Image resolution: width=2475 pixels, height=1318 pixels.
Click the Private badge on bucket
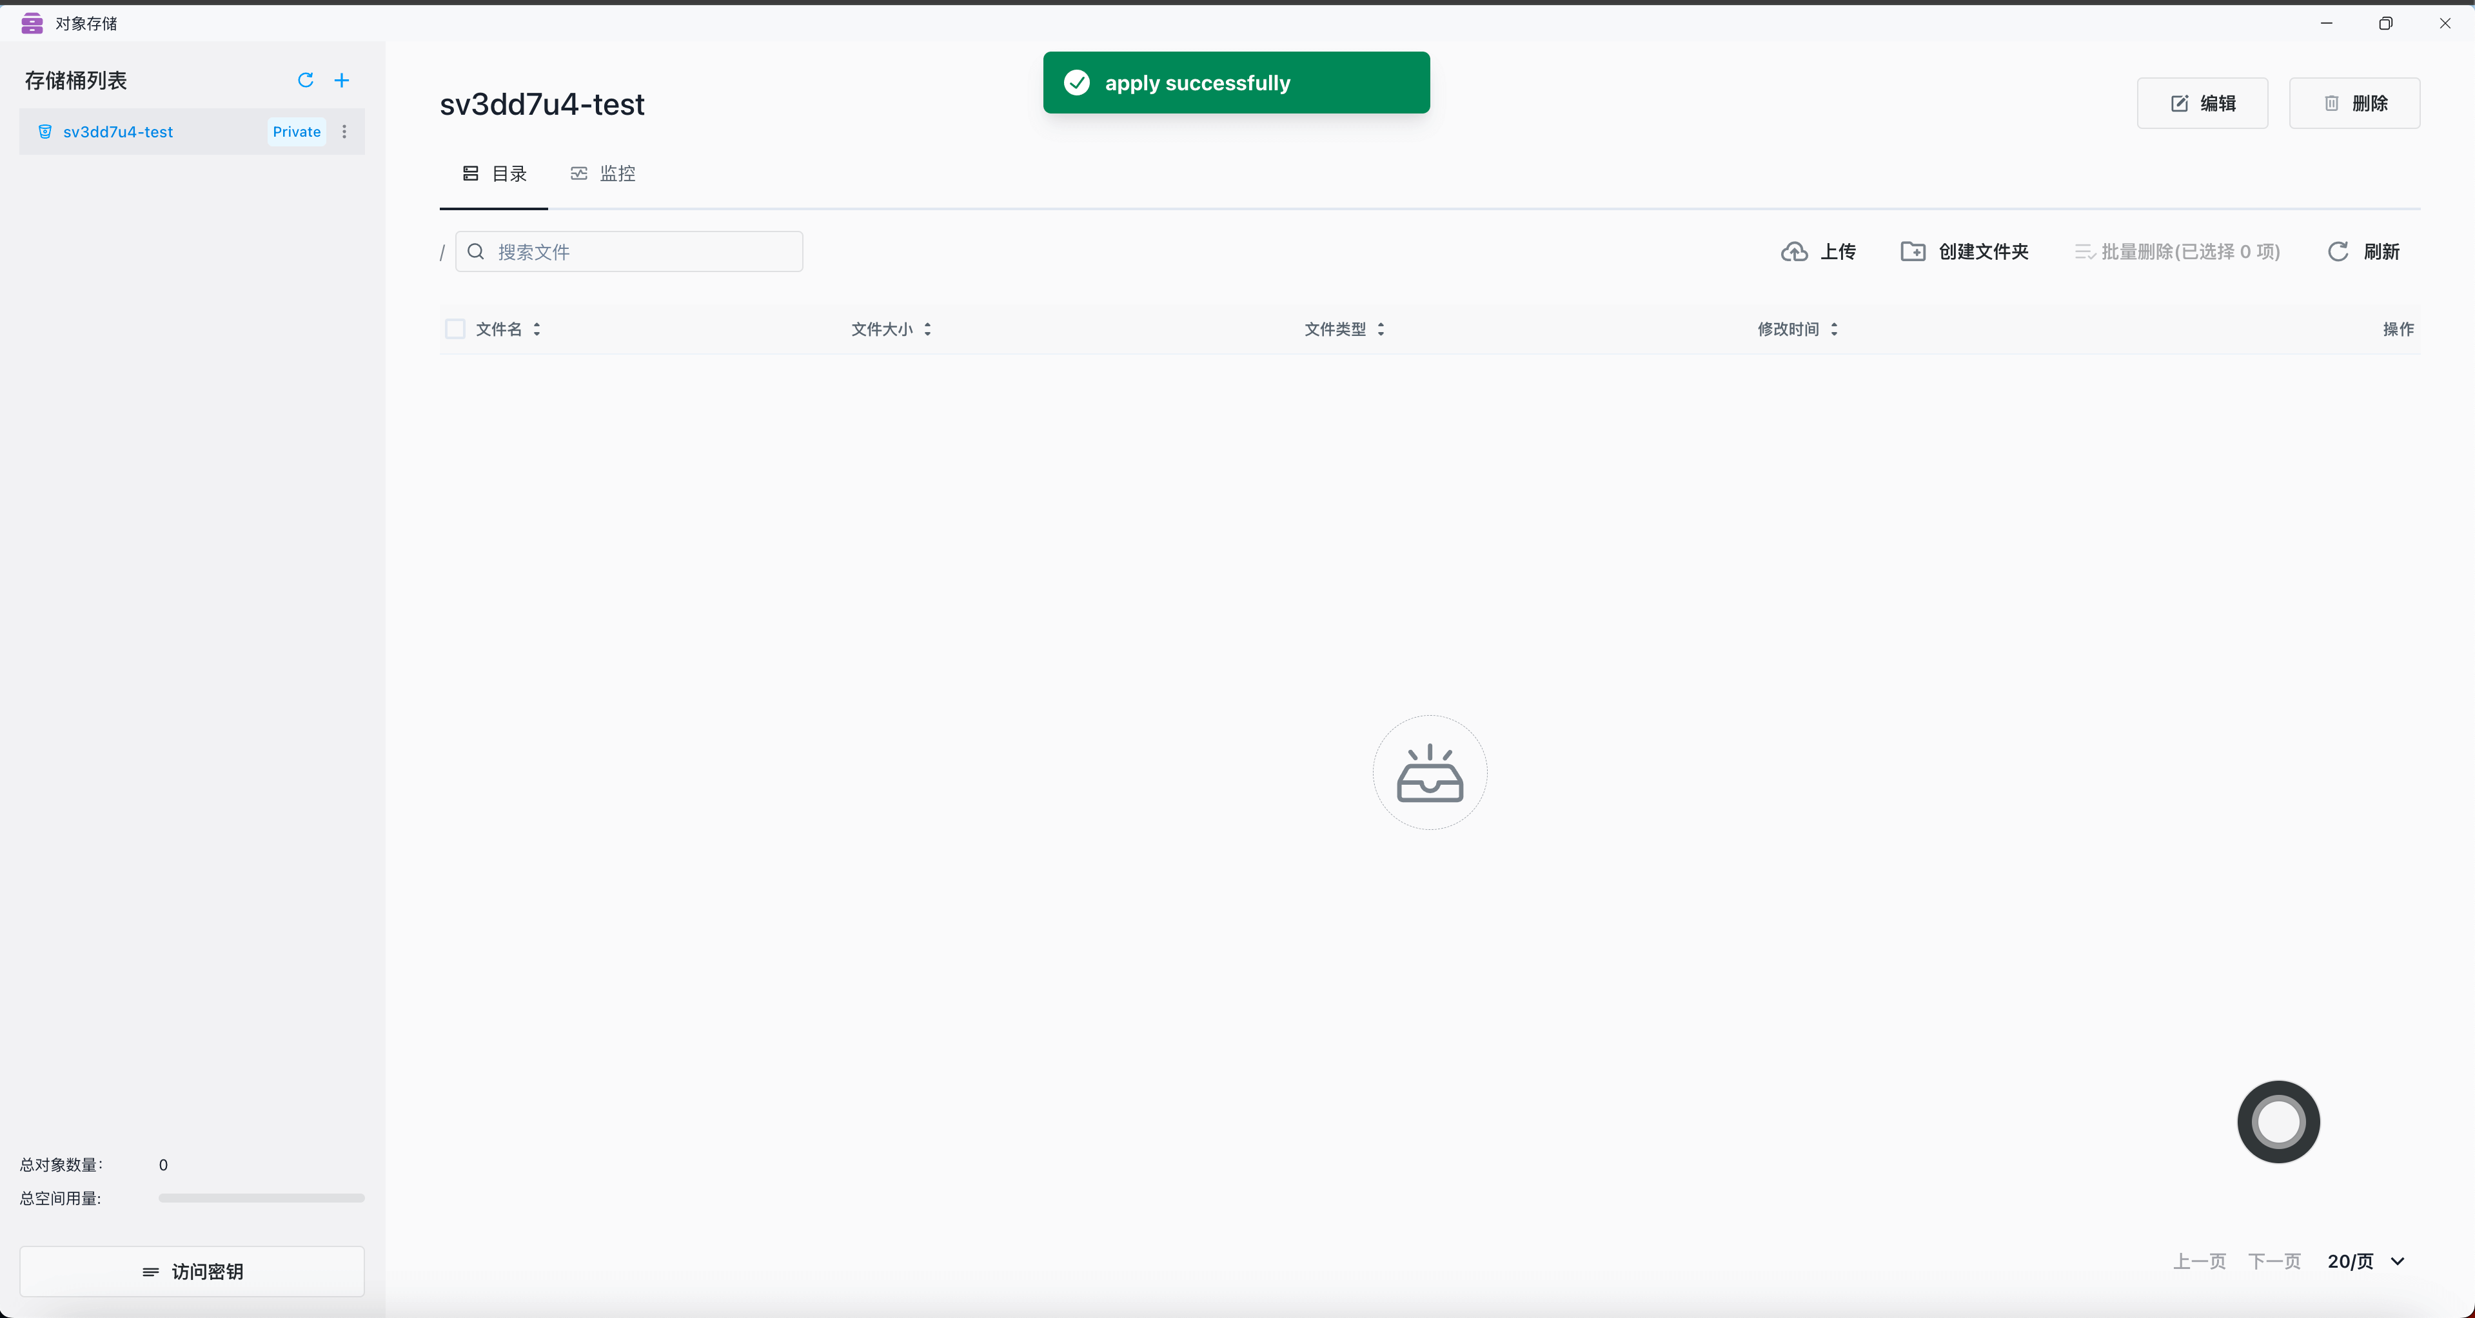297,132
